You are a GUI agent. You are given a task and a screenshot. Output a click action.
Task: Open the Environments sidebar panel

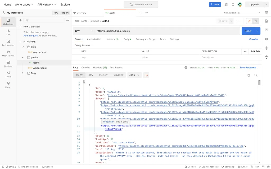(x=8, y=43)
